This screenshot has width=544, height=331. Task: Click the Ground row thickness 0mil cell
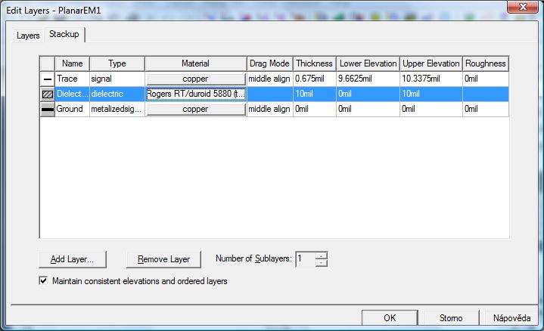pyautogui.click(x=314, y=109)
